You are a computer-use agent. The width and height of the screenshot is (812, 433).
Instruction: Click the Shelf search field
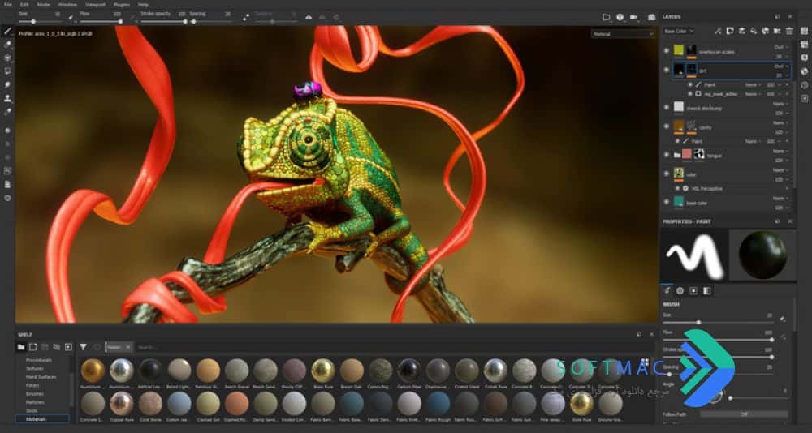pos(384,347)
